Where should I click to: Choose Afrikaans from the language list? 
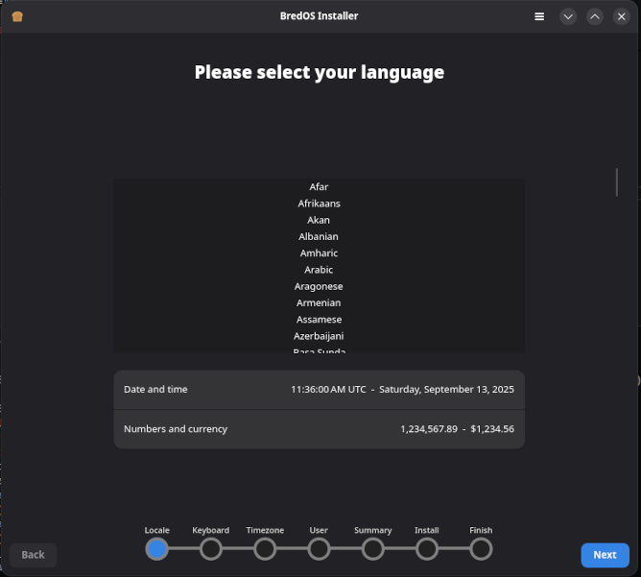pos(319,204)
